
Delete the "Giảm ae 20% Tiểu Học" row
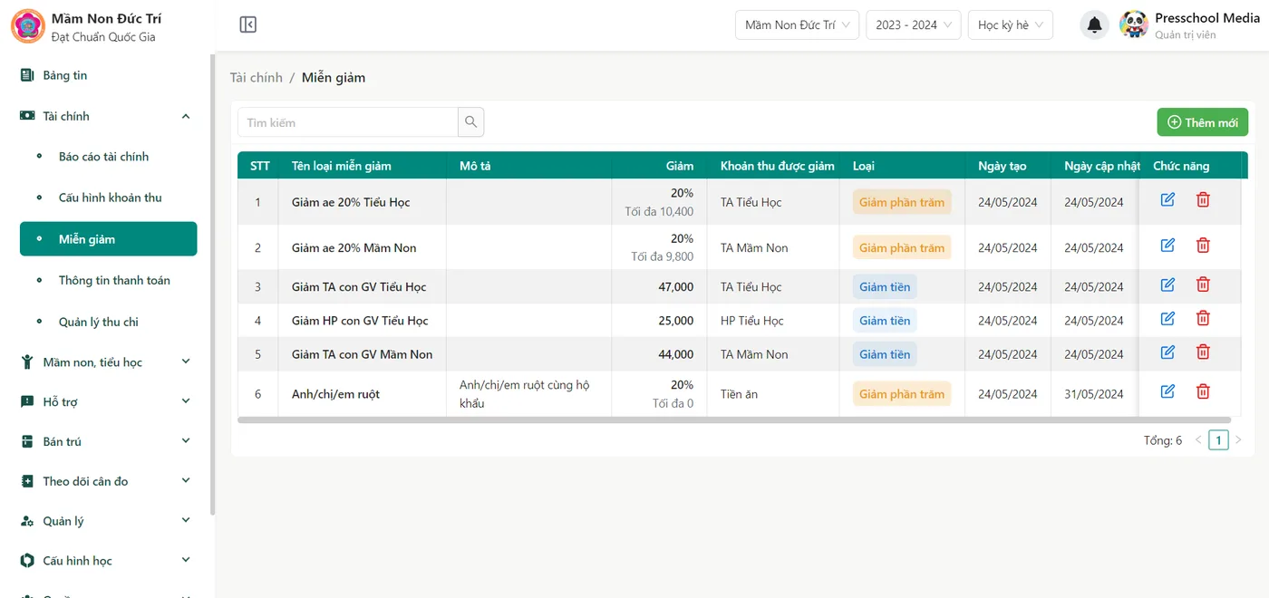point(1203,199)
